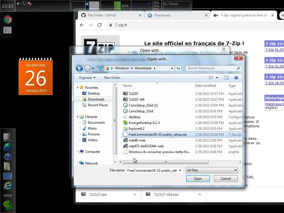Select the 7z2107 file
Screen dimensions: 284x213
point(133,94)
